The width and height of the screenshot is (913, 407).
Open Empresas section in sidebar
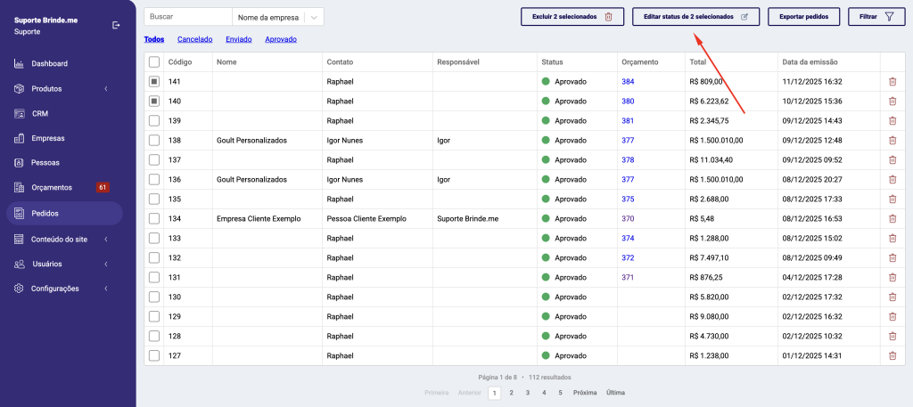coord(48,138)
